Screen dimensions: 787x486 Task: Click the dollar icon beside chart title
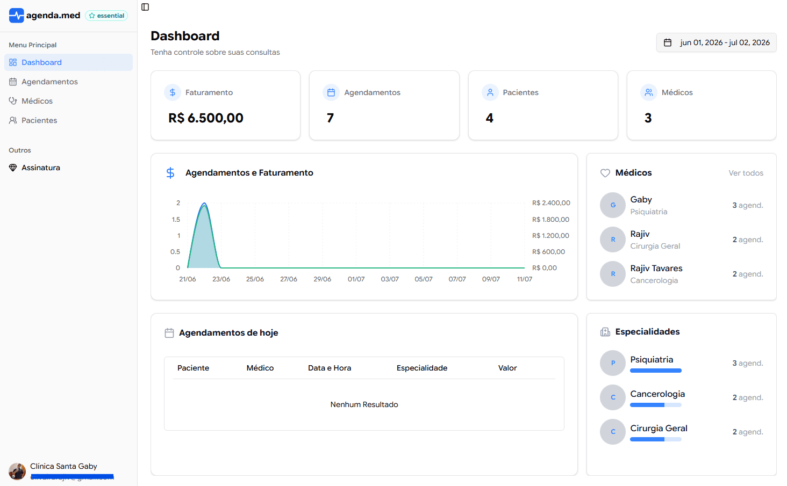point(170,173)
